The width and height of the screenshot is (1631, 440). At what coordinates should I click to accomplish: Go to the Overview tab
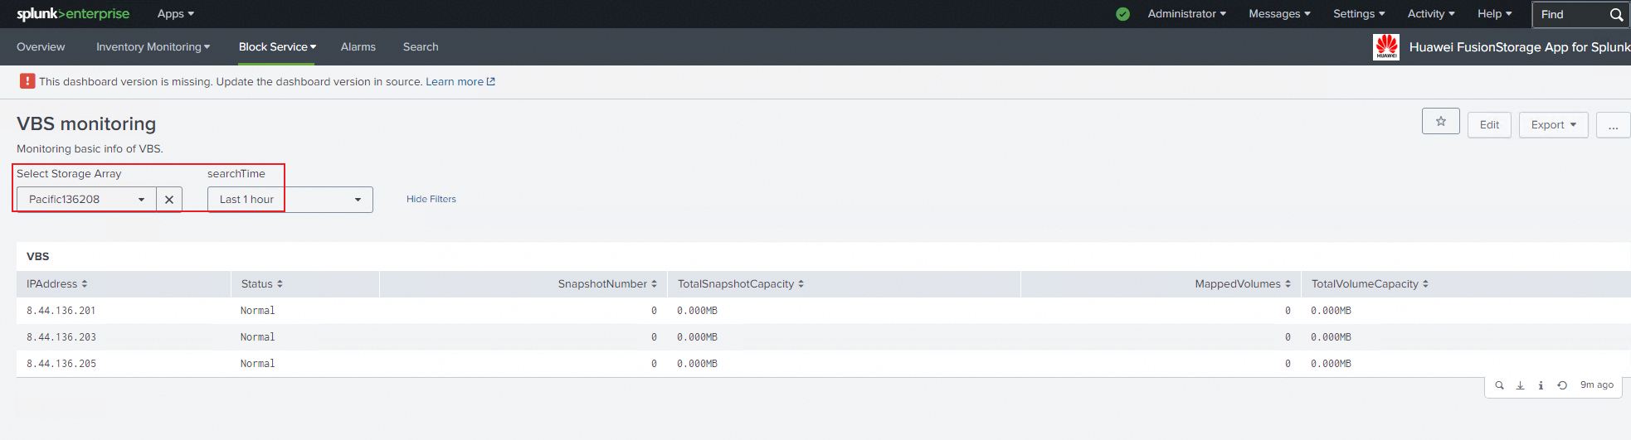click(41, 47)
